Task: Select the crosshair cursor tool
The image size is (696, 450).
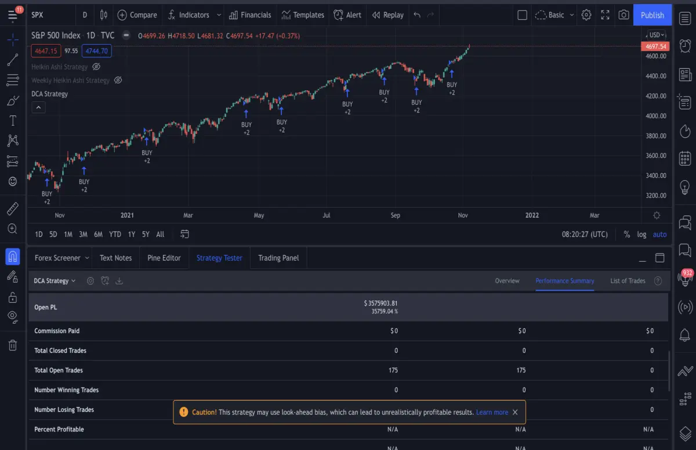Action: [13, 40]
